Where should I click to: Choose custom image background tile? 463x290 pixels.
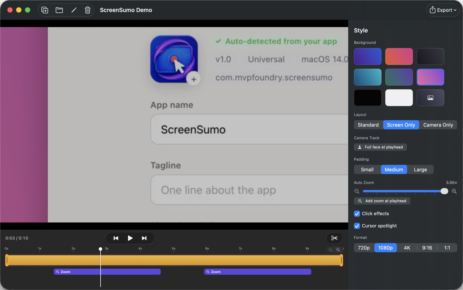(430, 98)
